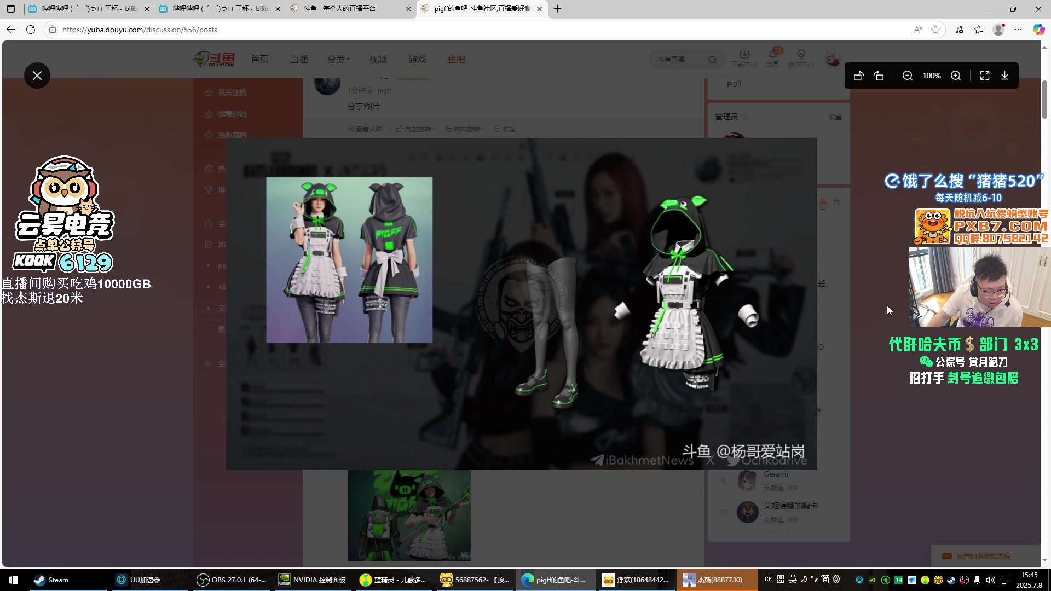Open the browser tab actions menu
The width and height of the screenshot is (1051, 591).
tap(10, 9)
